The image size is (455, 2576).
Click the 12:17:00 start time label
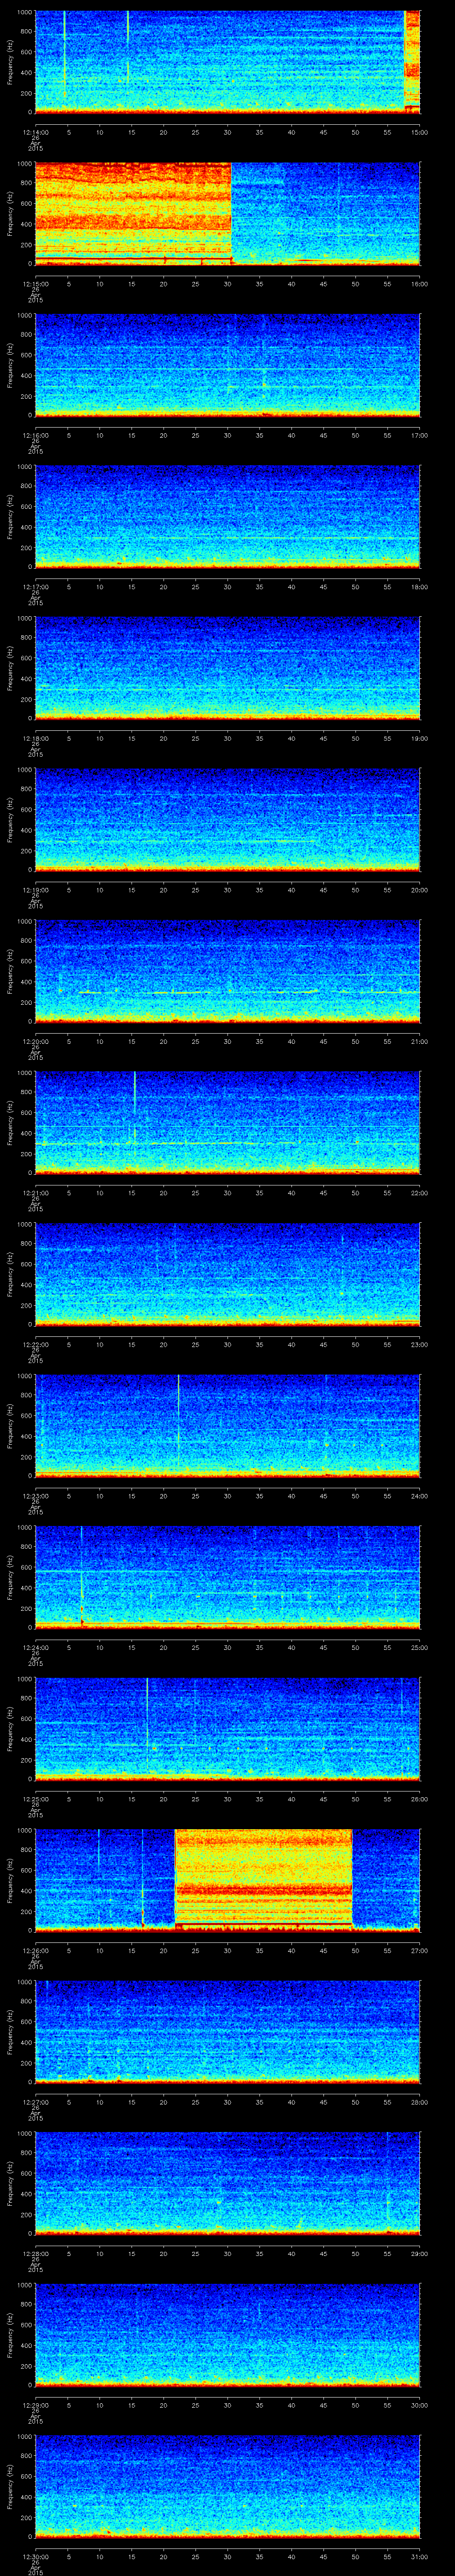tap(35, 587)
